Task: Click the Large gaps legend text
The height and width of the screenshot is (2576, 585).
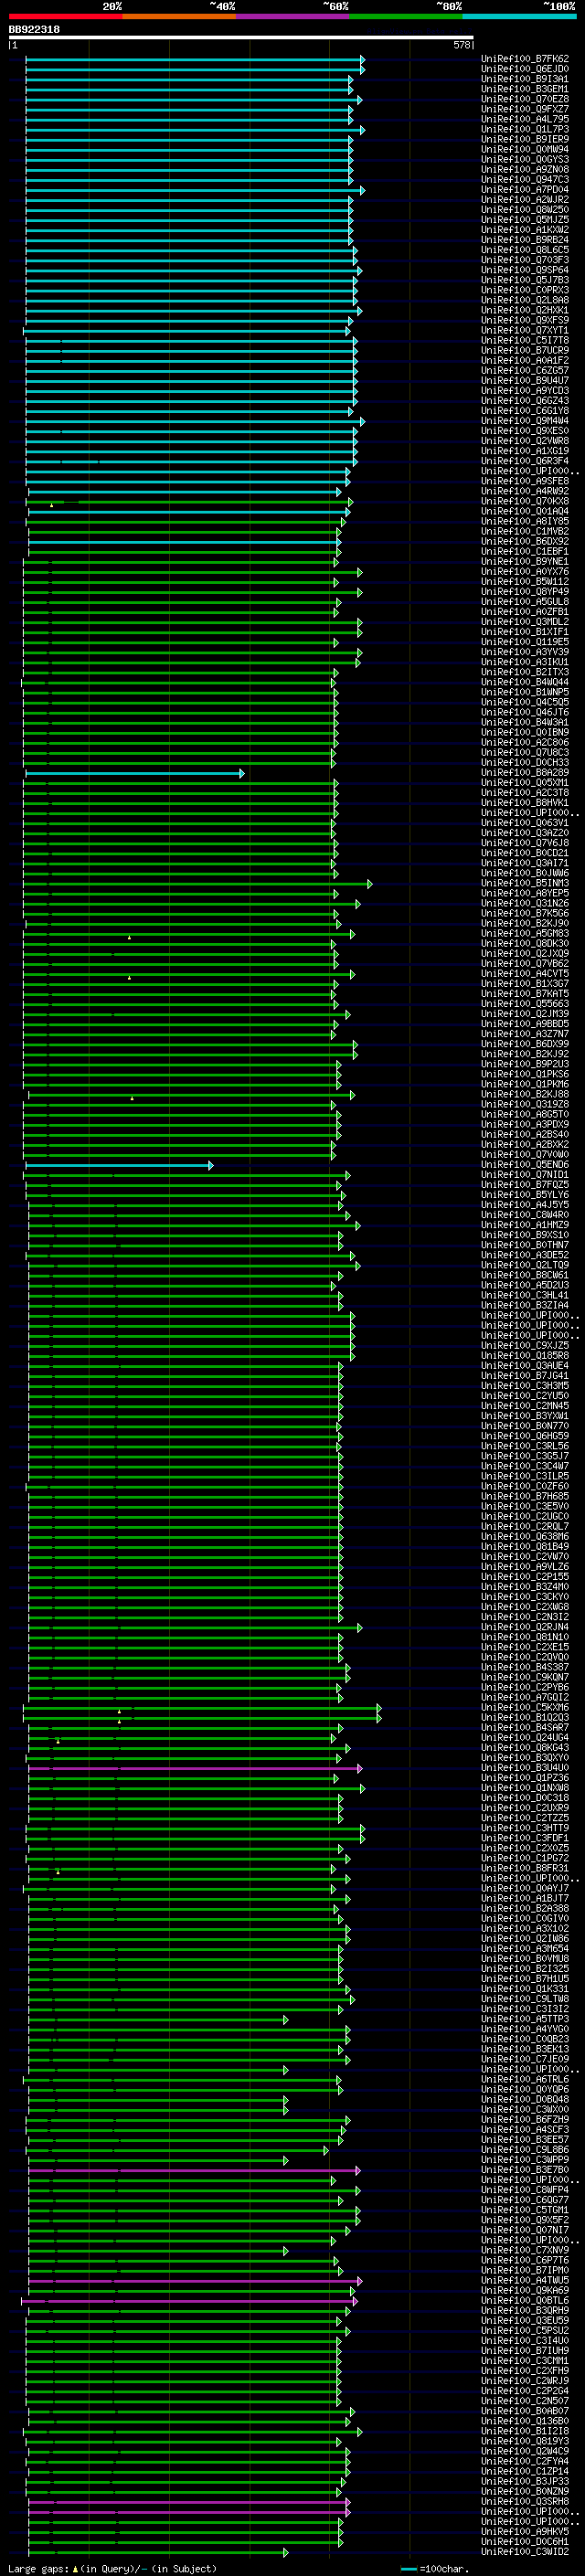Action: 112,2568
